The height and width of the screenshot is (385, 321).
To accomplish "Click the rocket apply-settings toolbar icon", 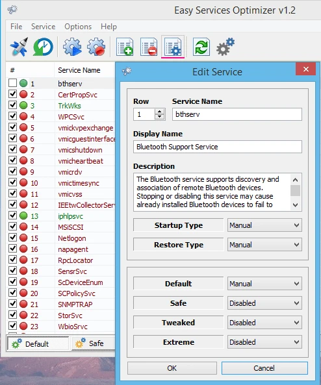I will point(19,47).
